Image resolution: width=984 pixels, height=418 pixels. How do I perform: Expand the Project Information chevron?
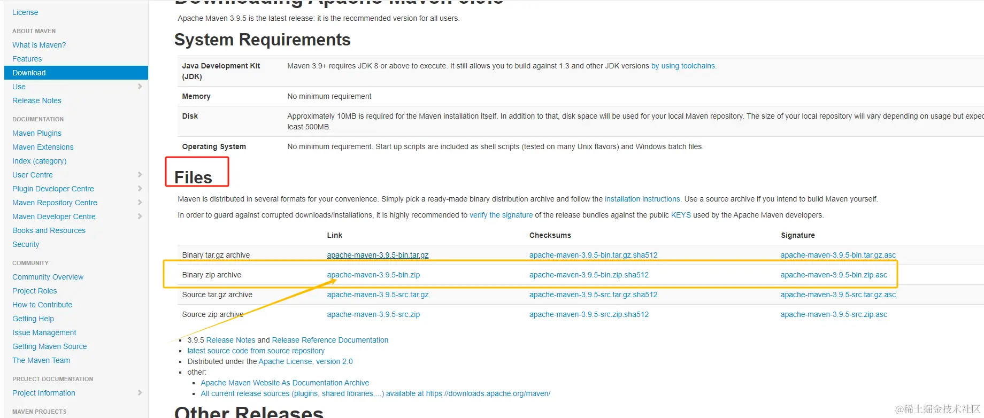pyautogui.click(x=140, y=393)
